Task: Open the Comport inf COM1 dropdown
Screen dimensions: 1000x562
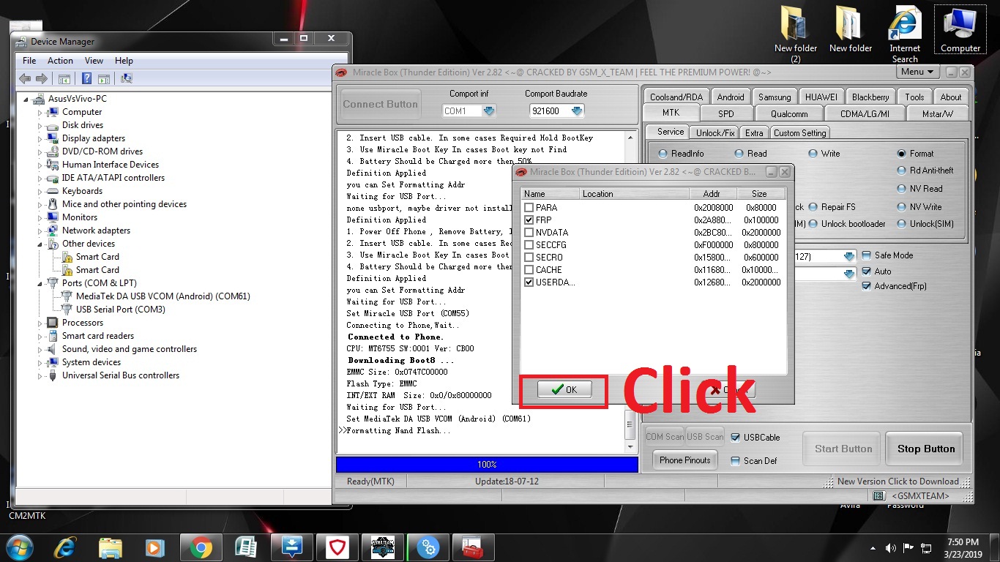Action: 489,111
